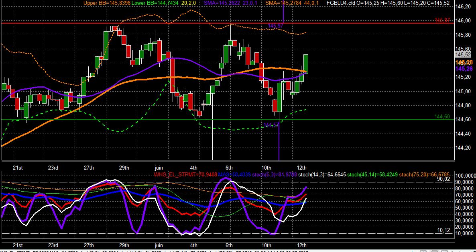Click the purple 145.97 marker inside chart

click(275, 26)
